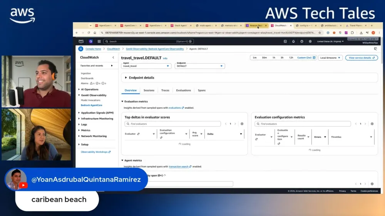Open settings gear for agent metrics table
Image resolution: width=385 pixels, height=216 pixels.
click(x=372, y=184)
